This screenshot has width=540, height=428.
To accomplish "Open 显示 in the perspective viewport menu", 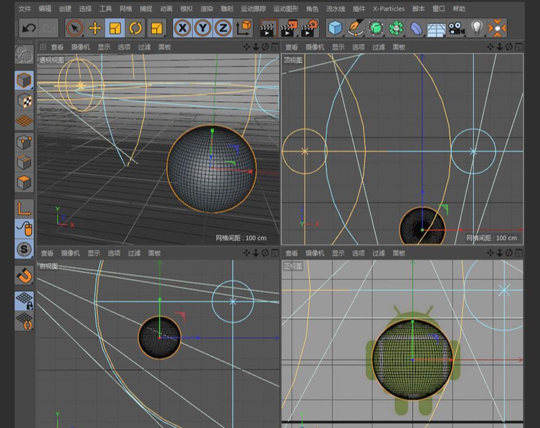I will [x=104, y=47].
